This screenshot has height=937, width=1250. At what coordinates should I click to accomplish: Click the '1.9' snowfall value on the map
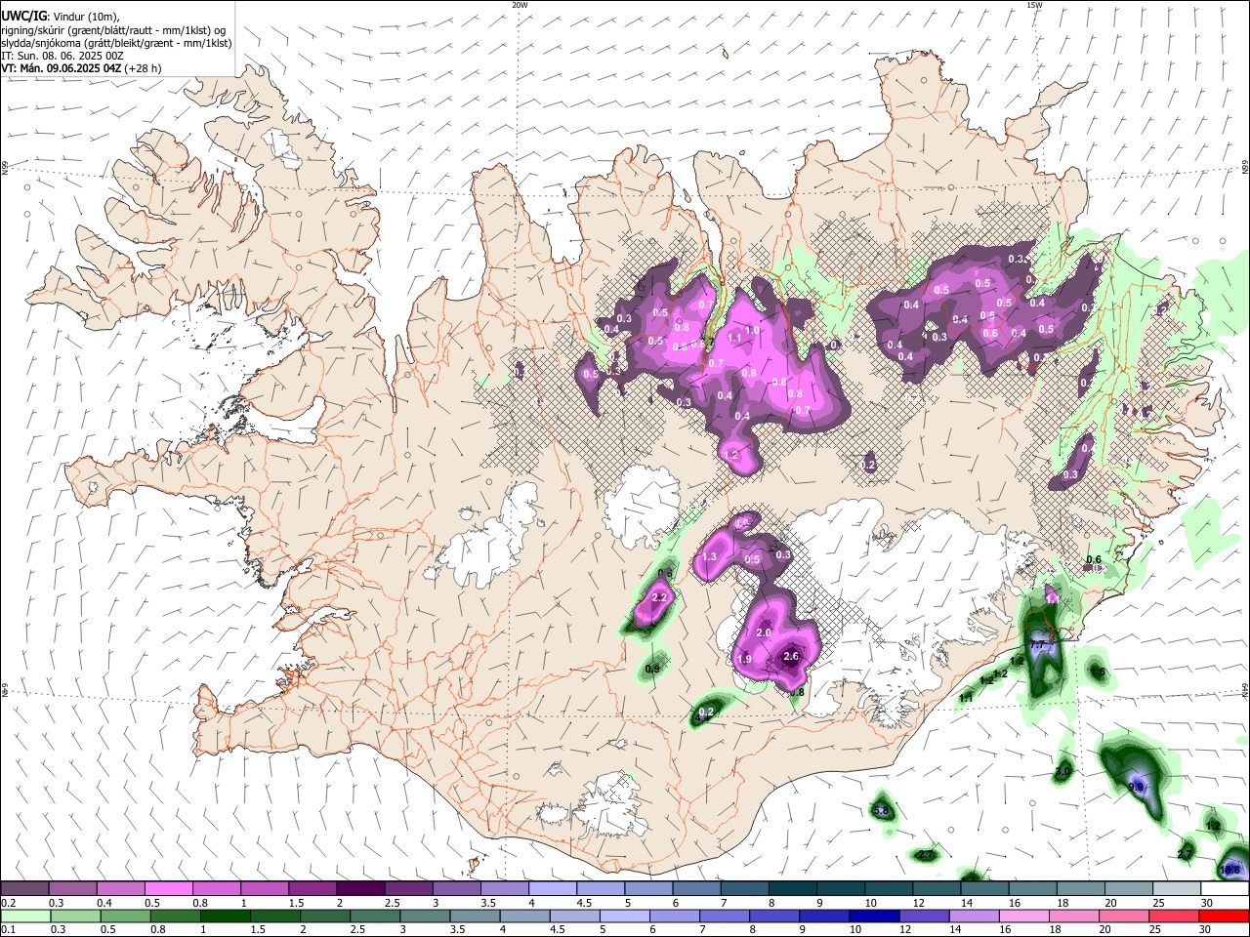click(x=744, y=660)
